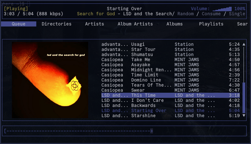Click the volume level bar
Screen dimensions: 251x144
pos(222,9)
